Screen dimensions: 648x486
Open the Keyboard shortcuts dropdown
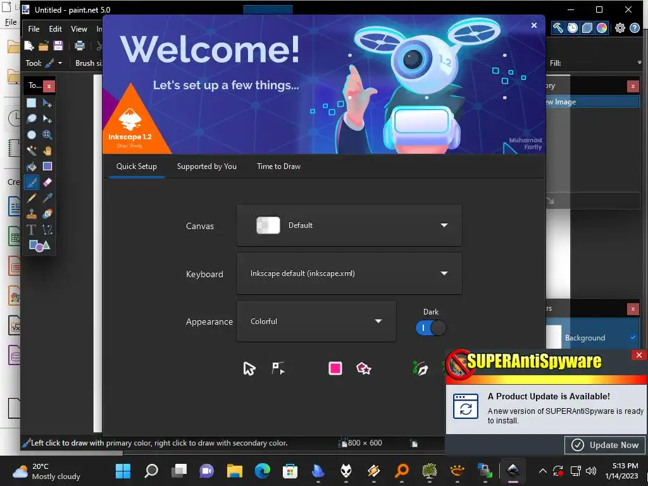[349, 273]
